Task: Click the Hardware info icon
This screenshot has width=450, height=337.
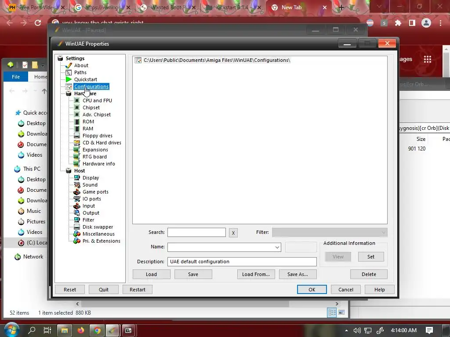Action: [x=77, y=164]
